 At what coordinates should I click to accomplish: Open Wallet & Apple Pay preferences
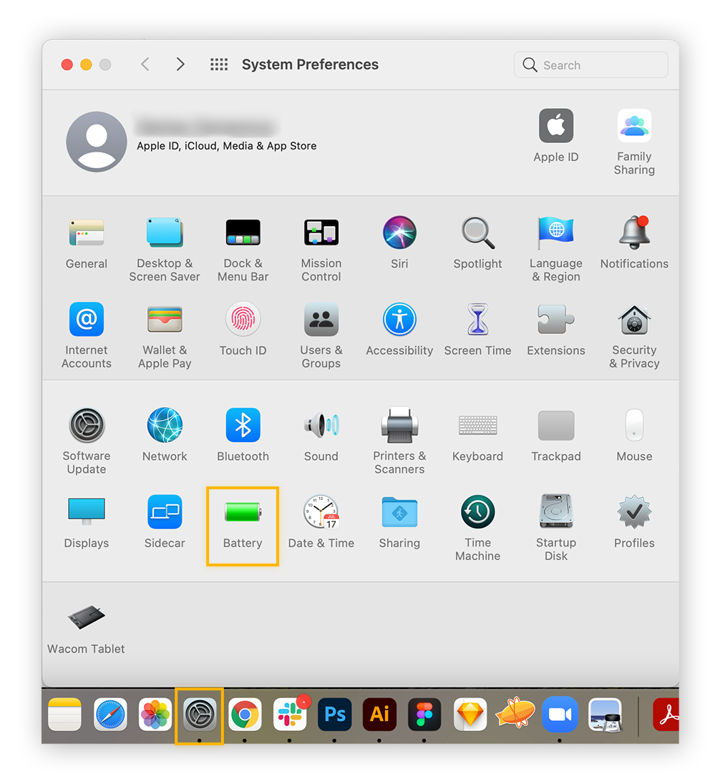[x=164, y=319]
